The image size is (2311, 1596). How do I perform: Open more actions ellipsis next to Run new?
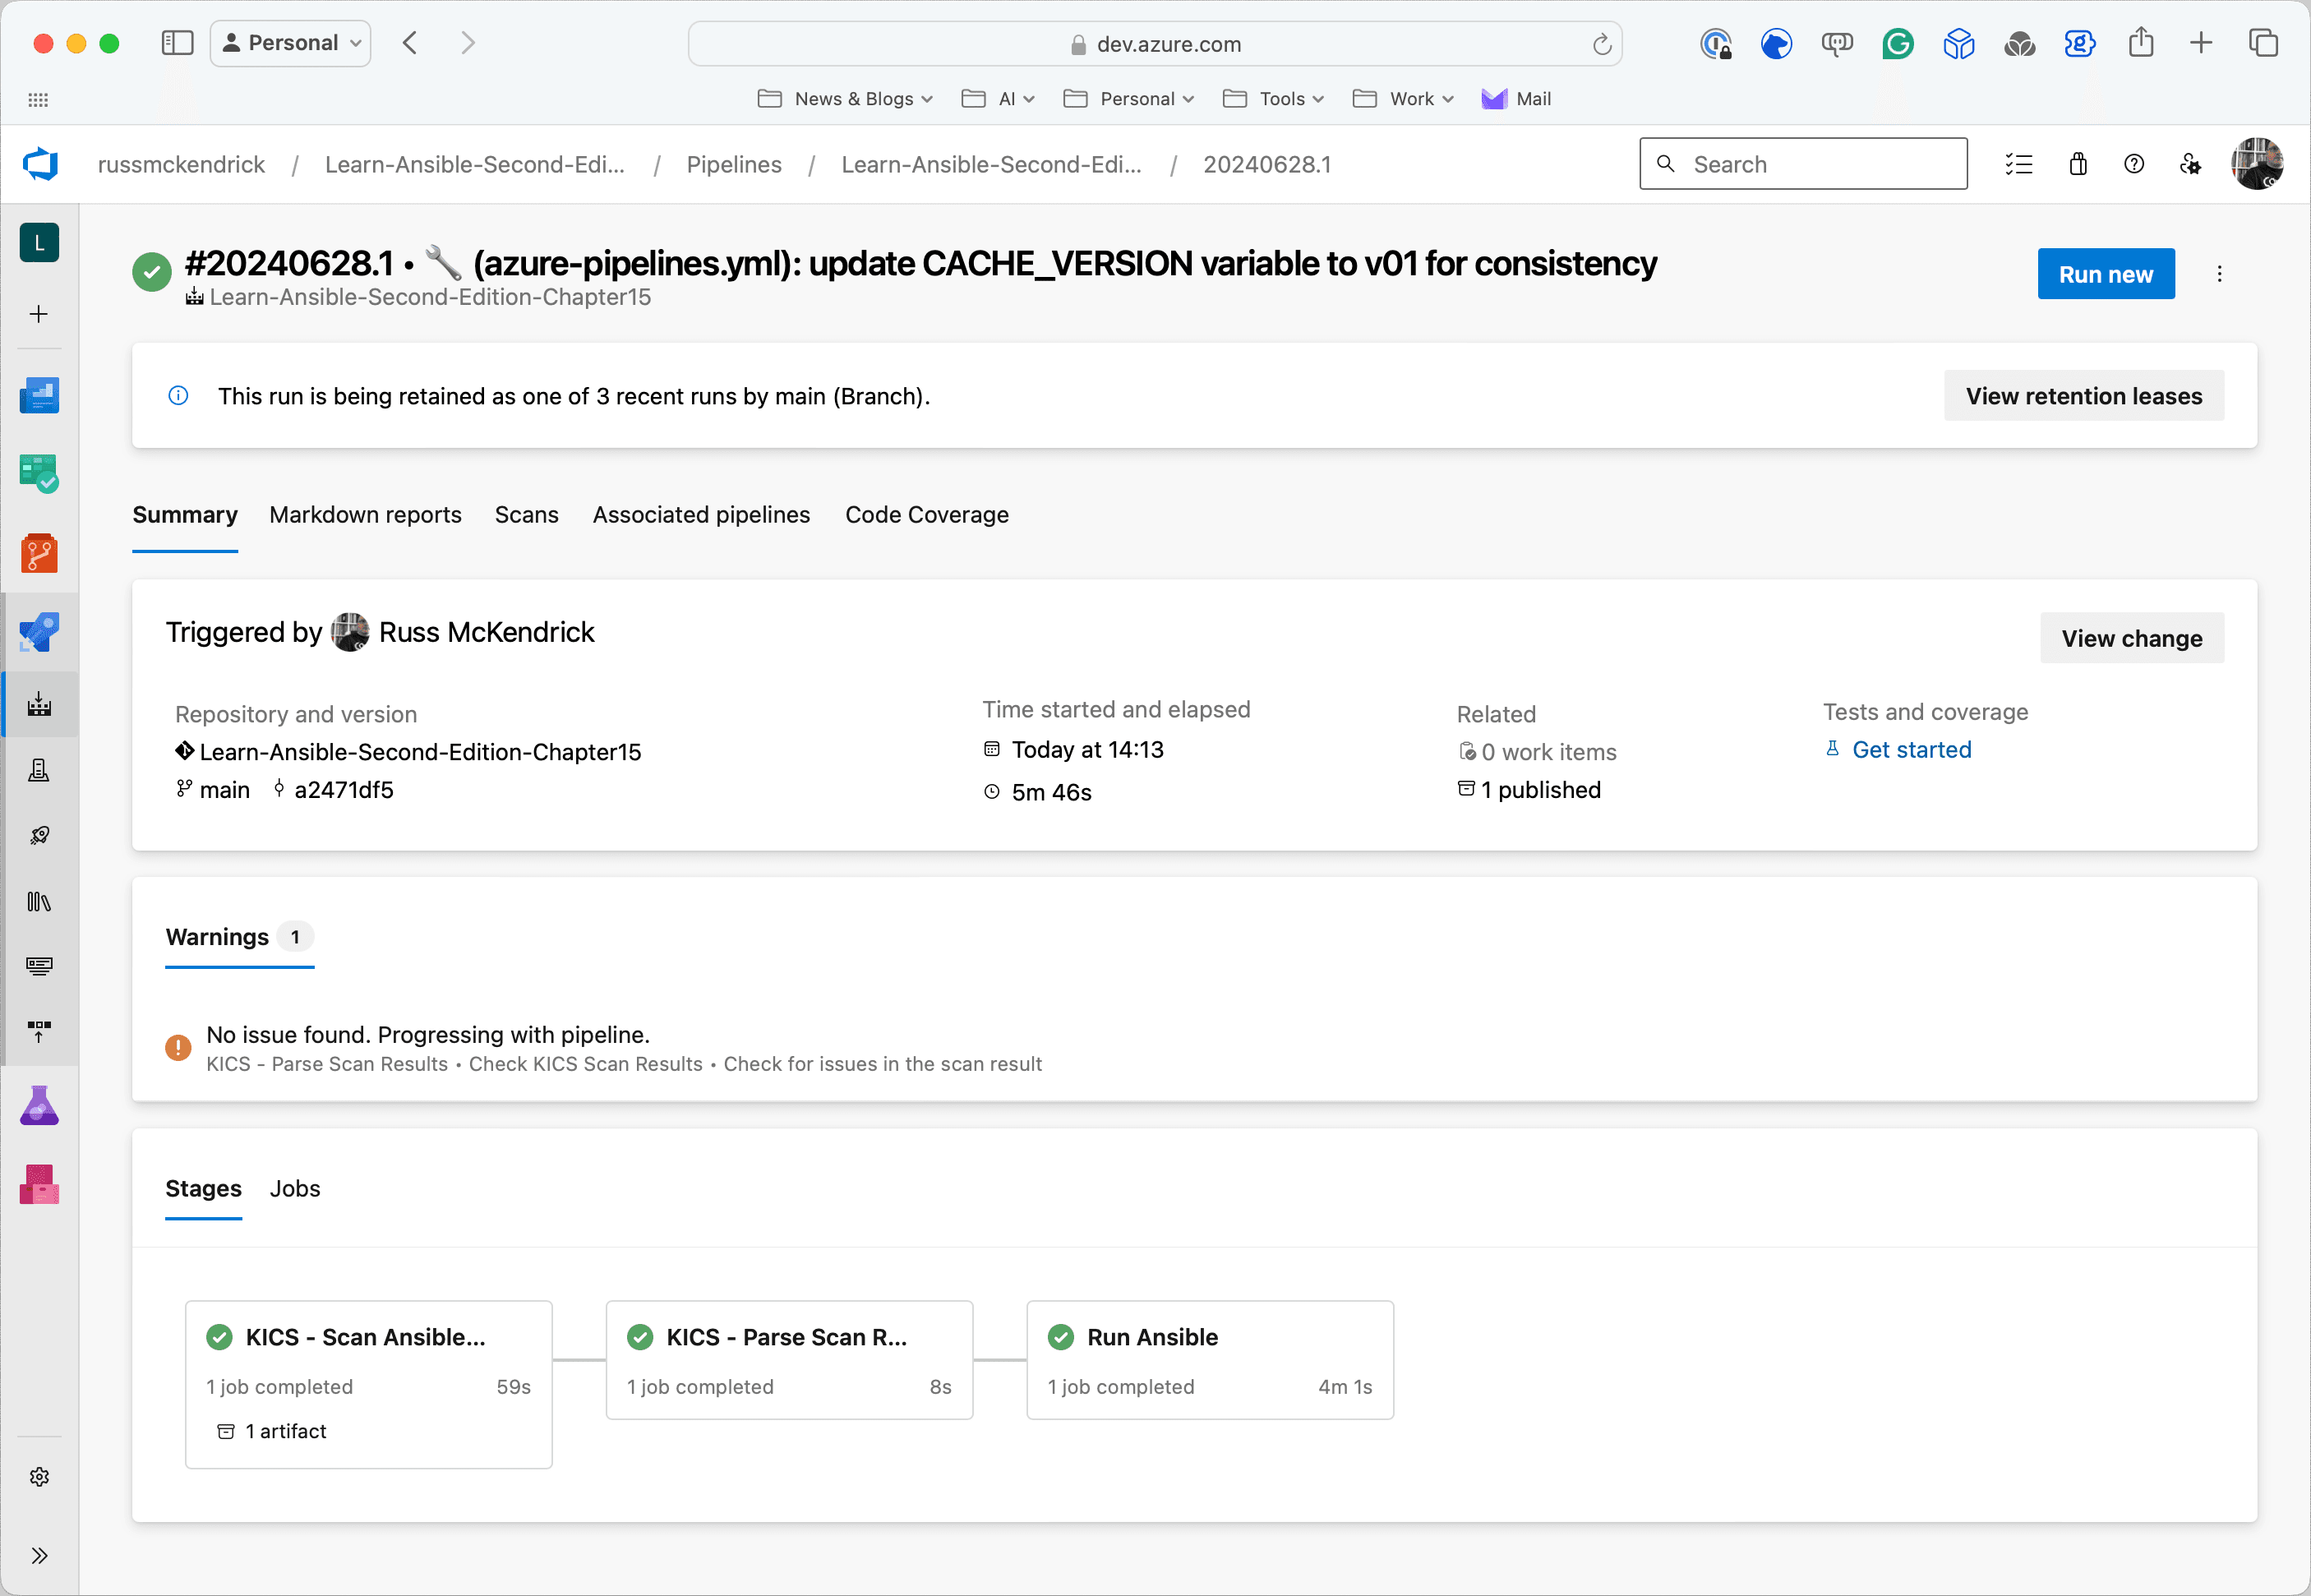tap(2219, 274)
